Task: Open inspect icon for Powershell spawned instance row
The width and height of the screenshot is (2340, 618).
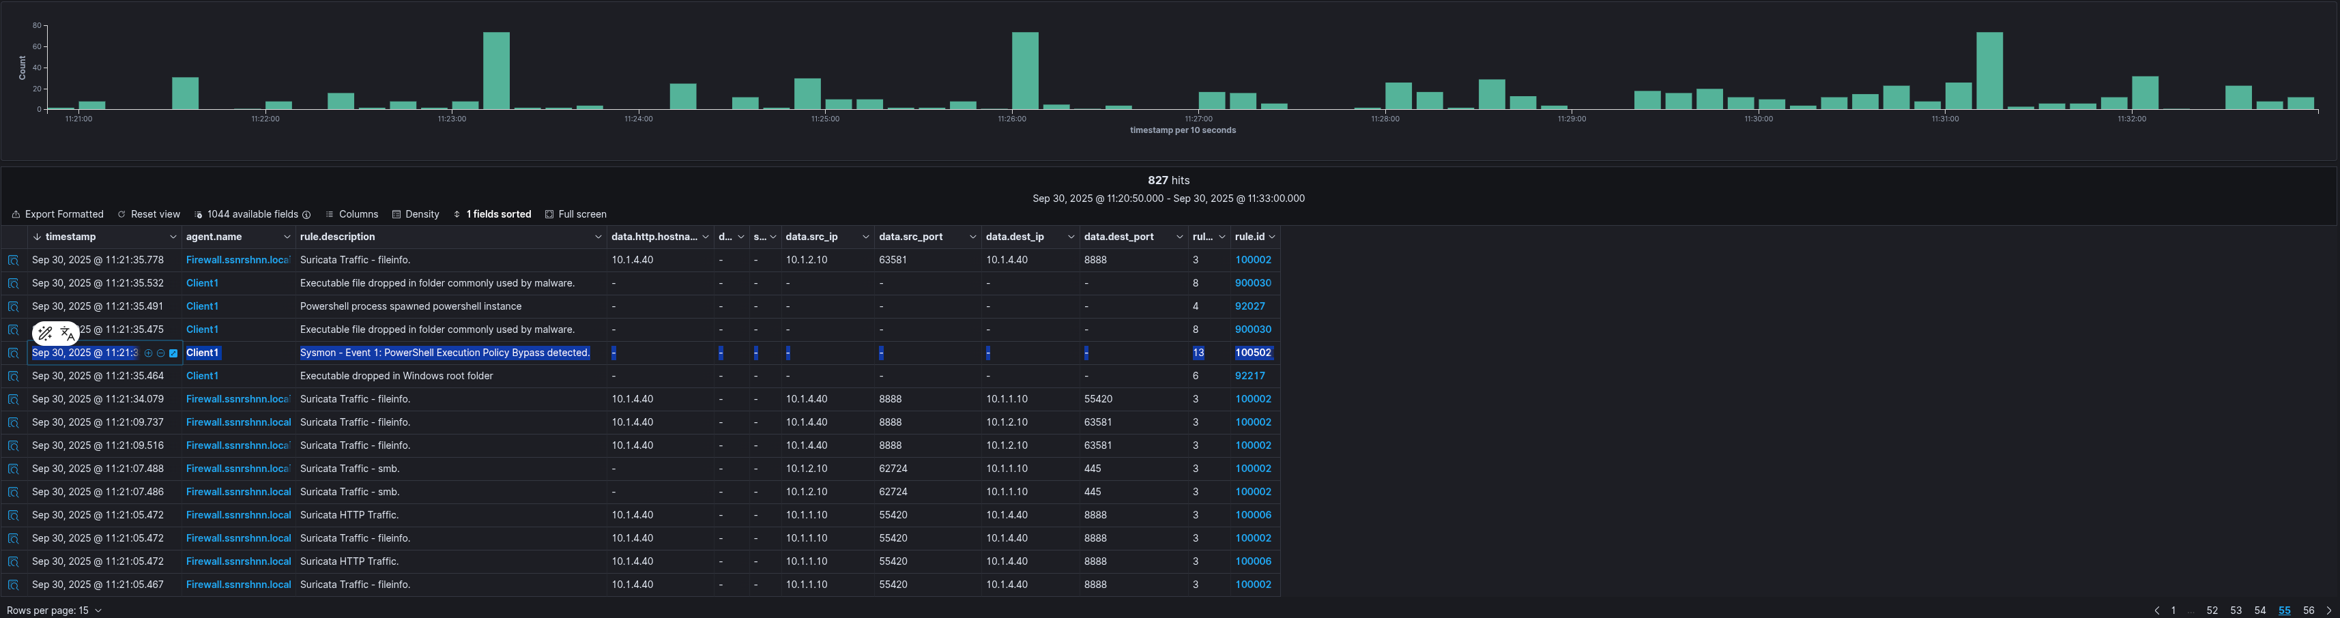Action: point(14,307)
